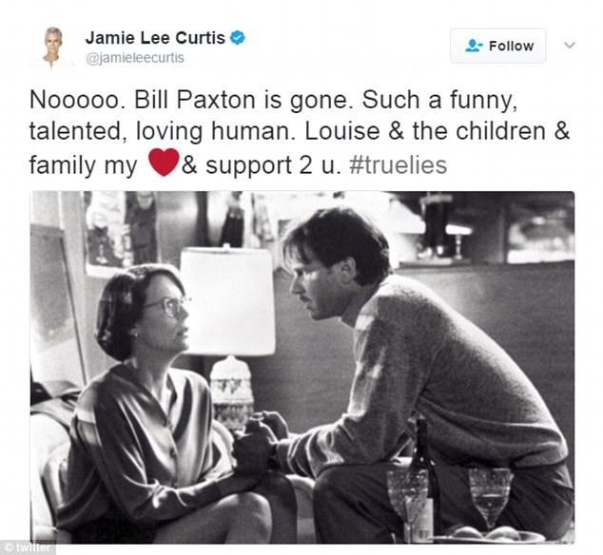
Task: Open the @jamieleecurtis handle link
Action: click(x=135, y=58)
